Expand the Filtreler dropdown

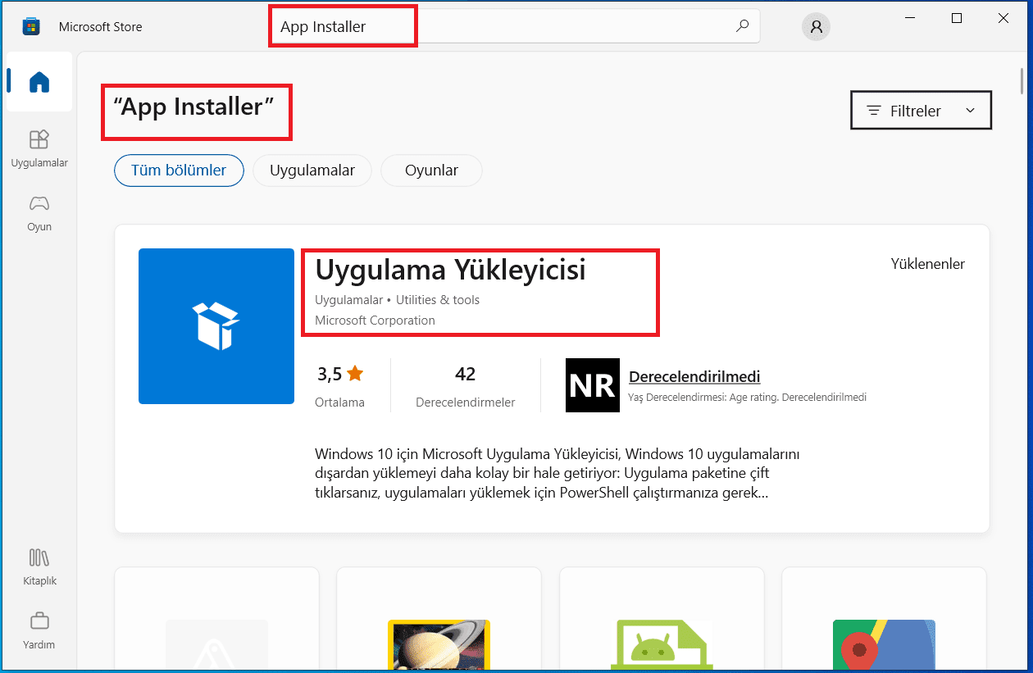922,111
